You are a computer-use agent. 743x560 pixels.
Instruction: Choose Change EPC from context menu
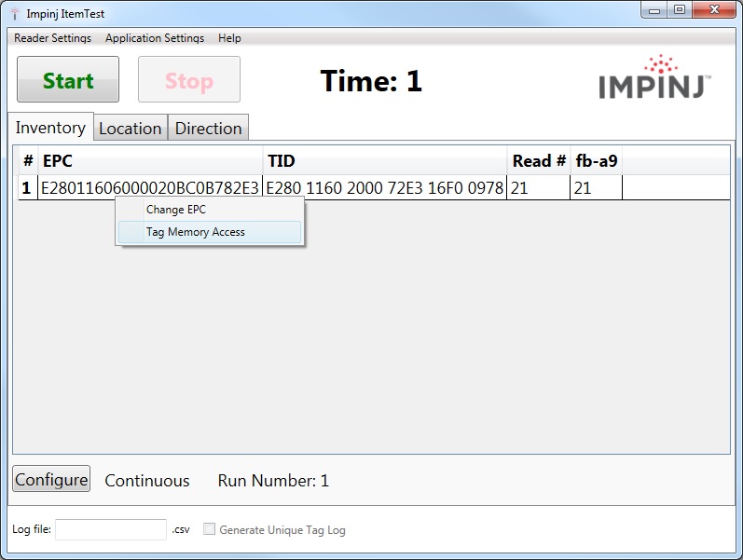pyautogui.click(x=176, y=210)
